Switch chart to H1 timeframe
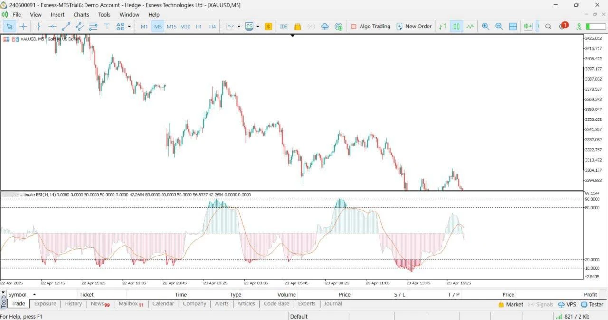The image size is (608, 320). point(199,27)
